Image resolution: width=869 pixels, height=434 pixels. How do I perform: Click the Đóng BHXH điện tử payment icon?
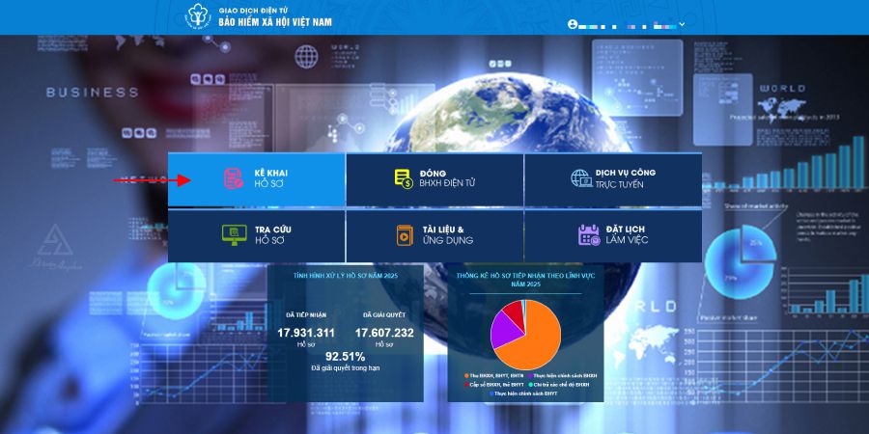pyautogui.click(x=403, y=178)
